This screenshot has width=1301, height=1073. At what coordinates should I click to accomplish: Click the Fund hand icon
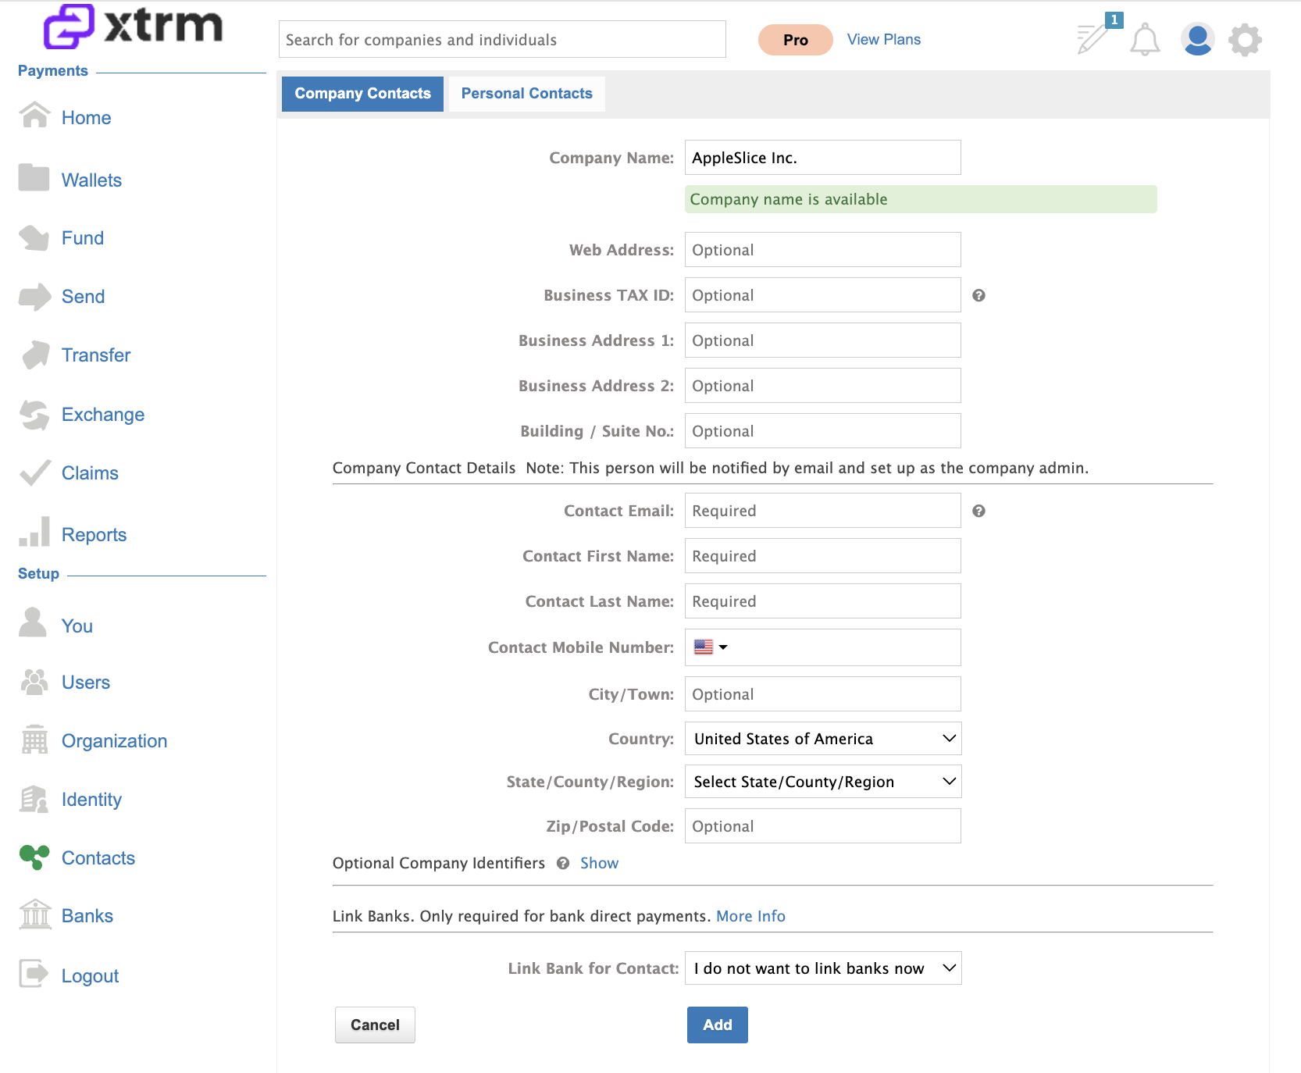coord(34,237)
